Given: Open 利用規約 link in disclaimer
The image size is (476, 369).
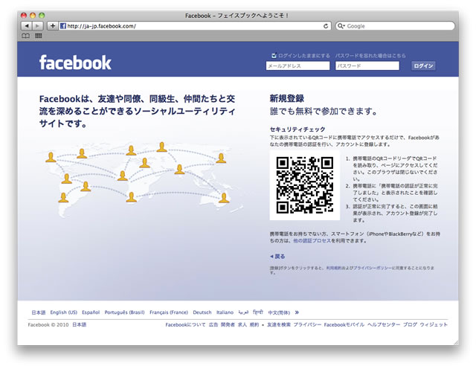Looking at the screenshot, I should 335,268.
